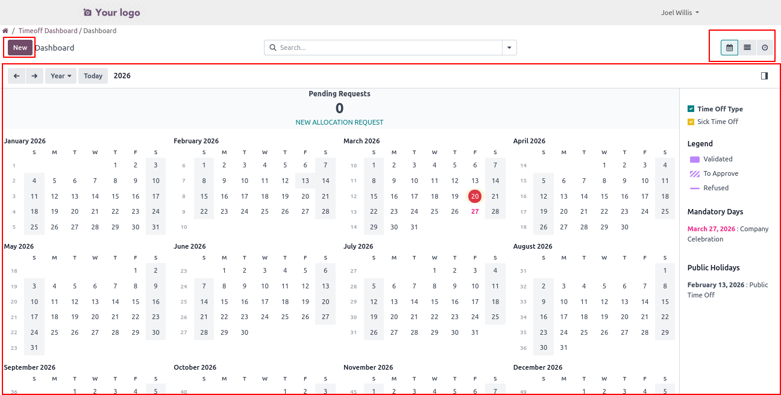Open the Year scale dropdown
The width and height of the screenshot is (781, 395).
coord(61,76)
